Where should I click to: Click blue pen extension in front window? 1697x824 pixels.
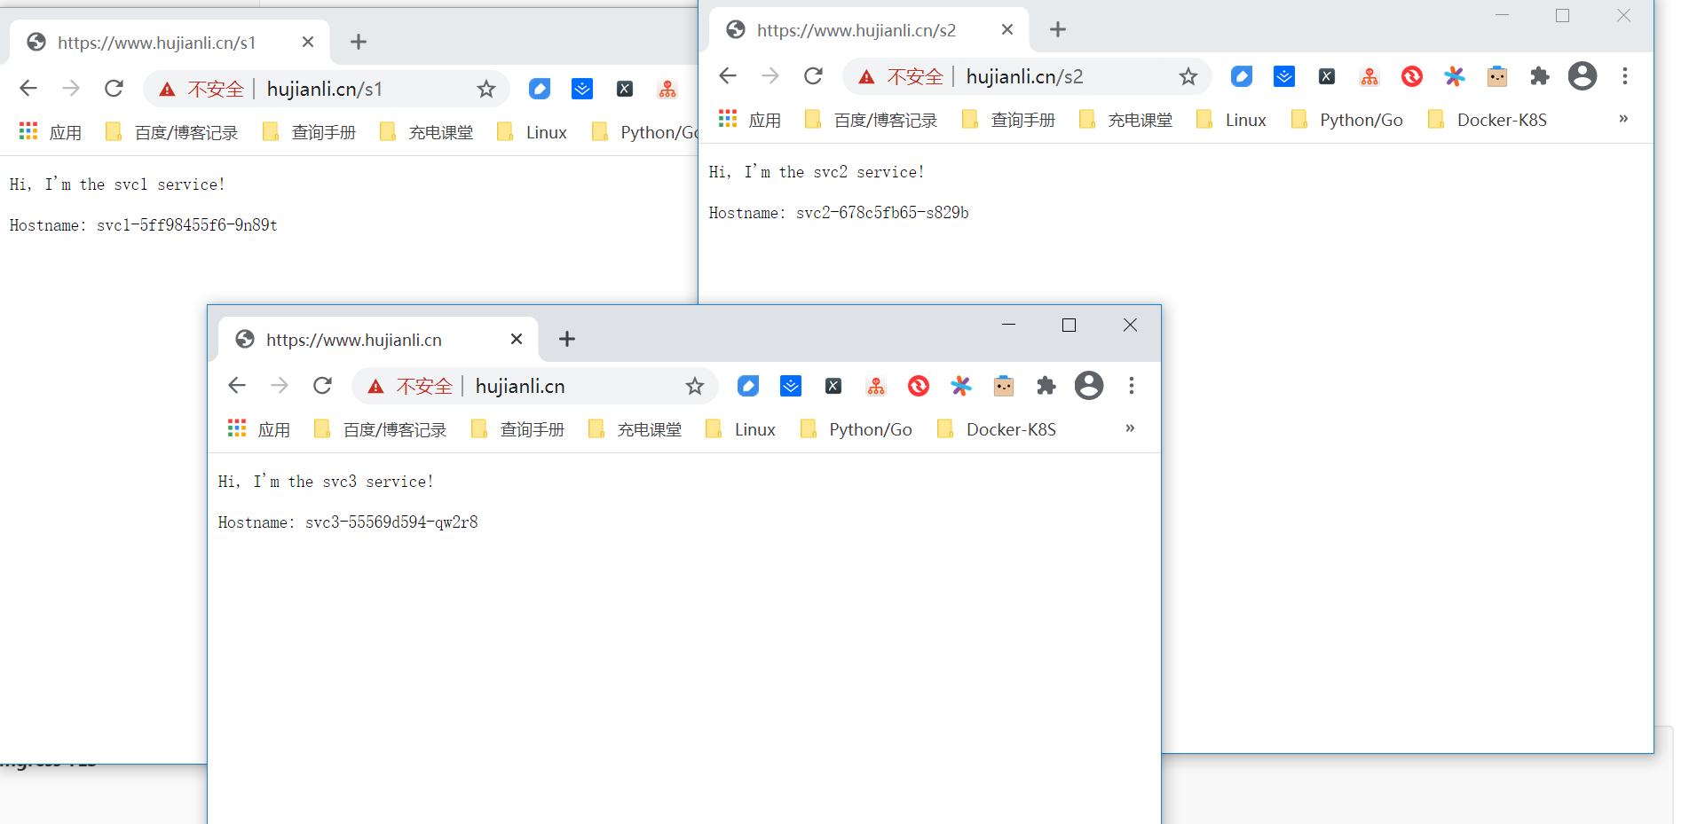[x=748, y=386]
